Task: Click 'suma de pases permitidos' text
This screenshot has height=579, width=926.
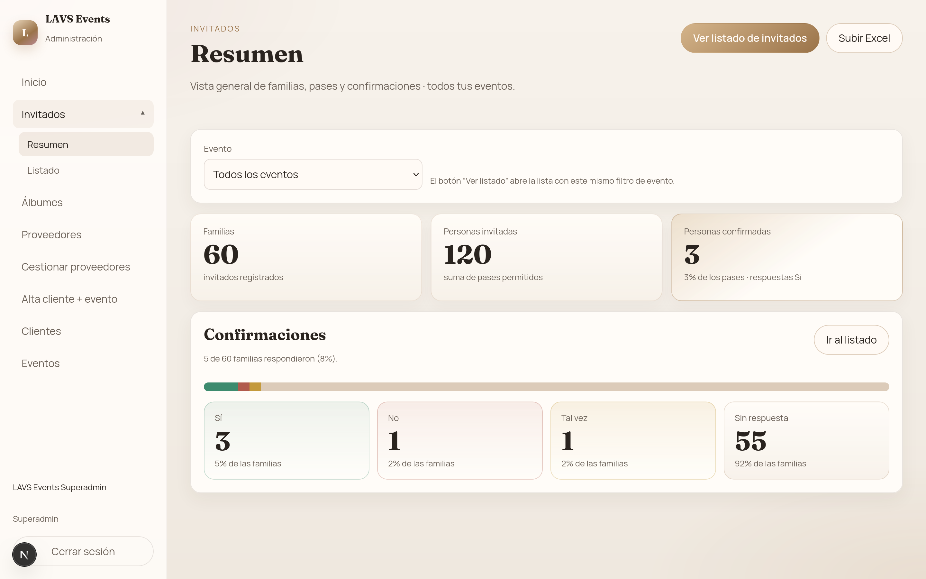Action: [493, 277]
